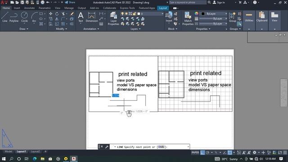Open Layer Properties manager
288x162 pixels.
113,18
